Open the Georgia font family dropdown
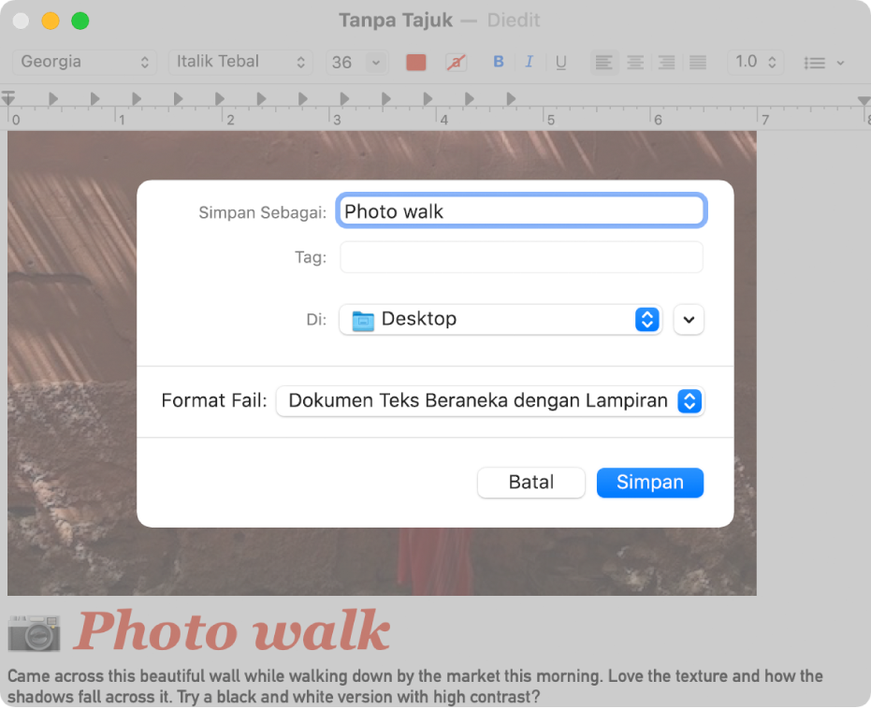 (84, 62)
